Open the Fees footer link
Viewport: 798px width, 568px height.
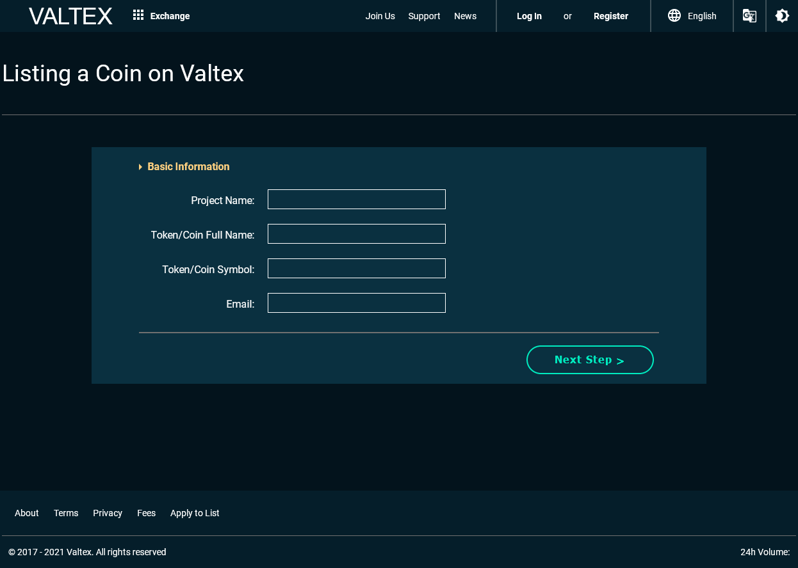click(146, 513)
